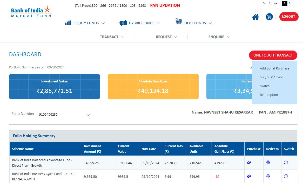Click the Folio Holding Summary heading
Screen dimensions: 303x183
[x=34, y=136]
